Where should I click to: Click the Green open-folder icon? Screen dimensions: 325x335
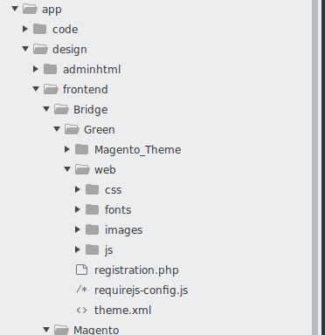[x=72, y=129]
